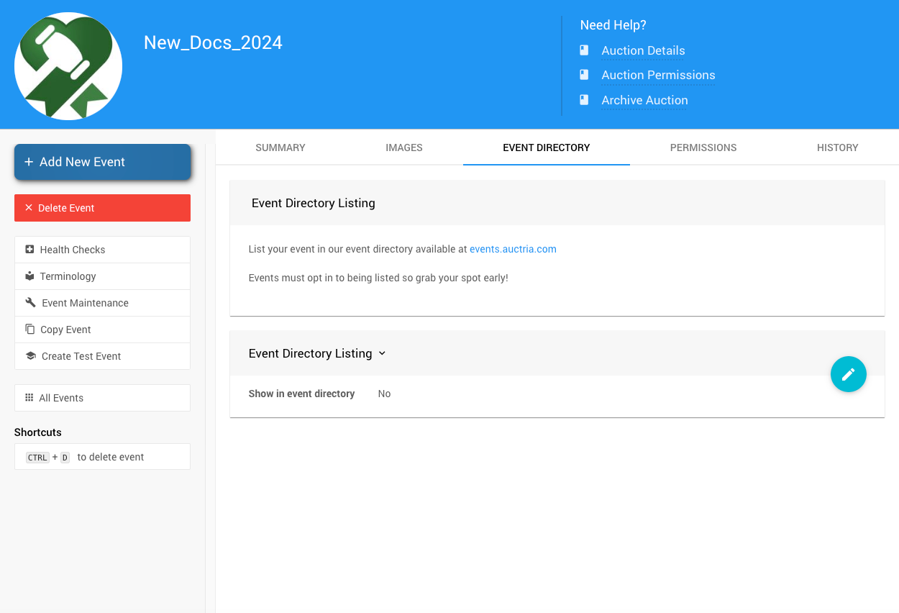The height and width of the screenshot is (613, 899).
Task: Click the Terminology book reader icon
Action: point(29,276)
